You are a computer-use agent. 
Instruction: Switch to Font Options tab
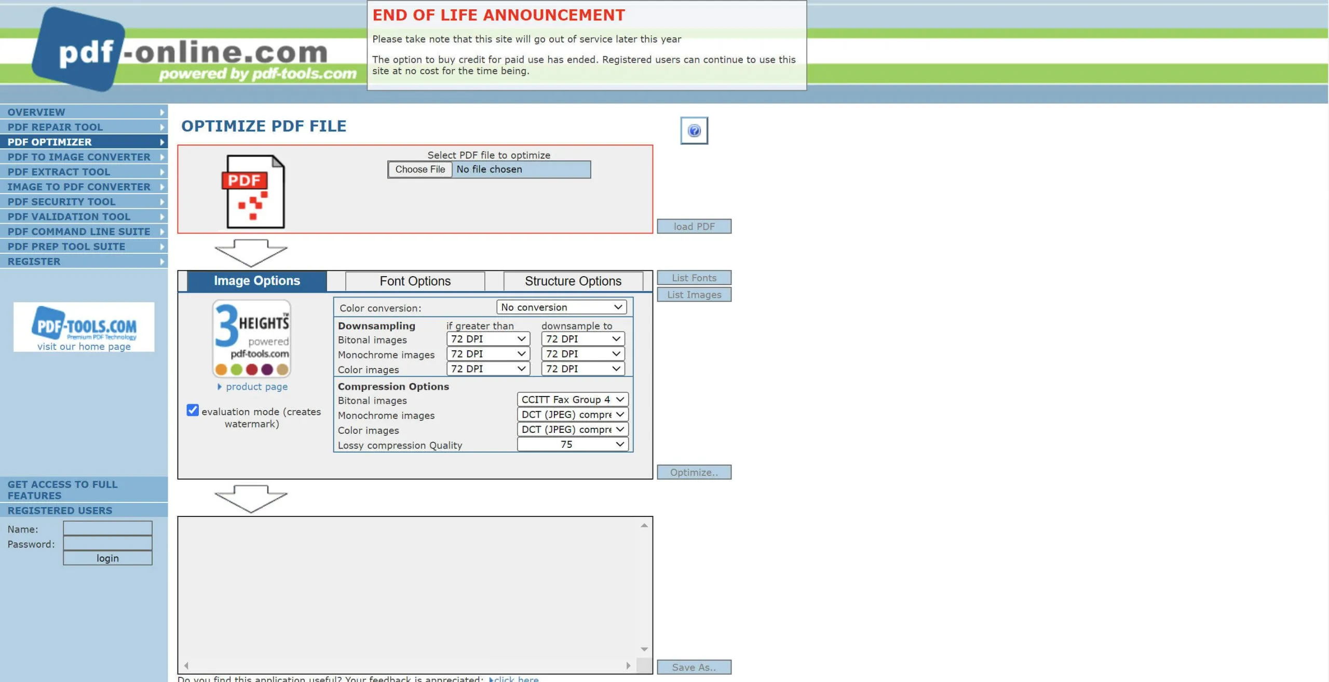click(x=415, y=280)
